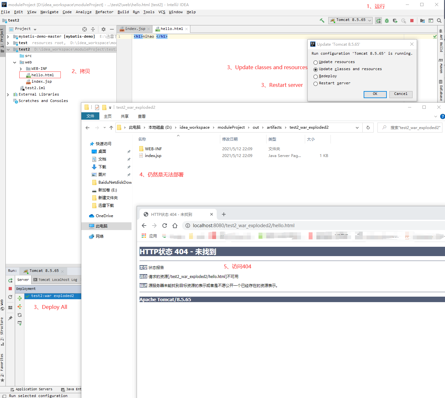Open Project Structure from the main toolbar

tap(422, 21)
